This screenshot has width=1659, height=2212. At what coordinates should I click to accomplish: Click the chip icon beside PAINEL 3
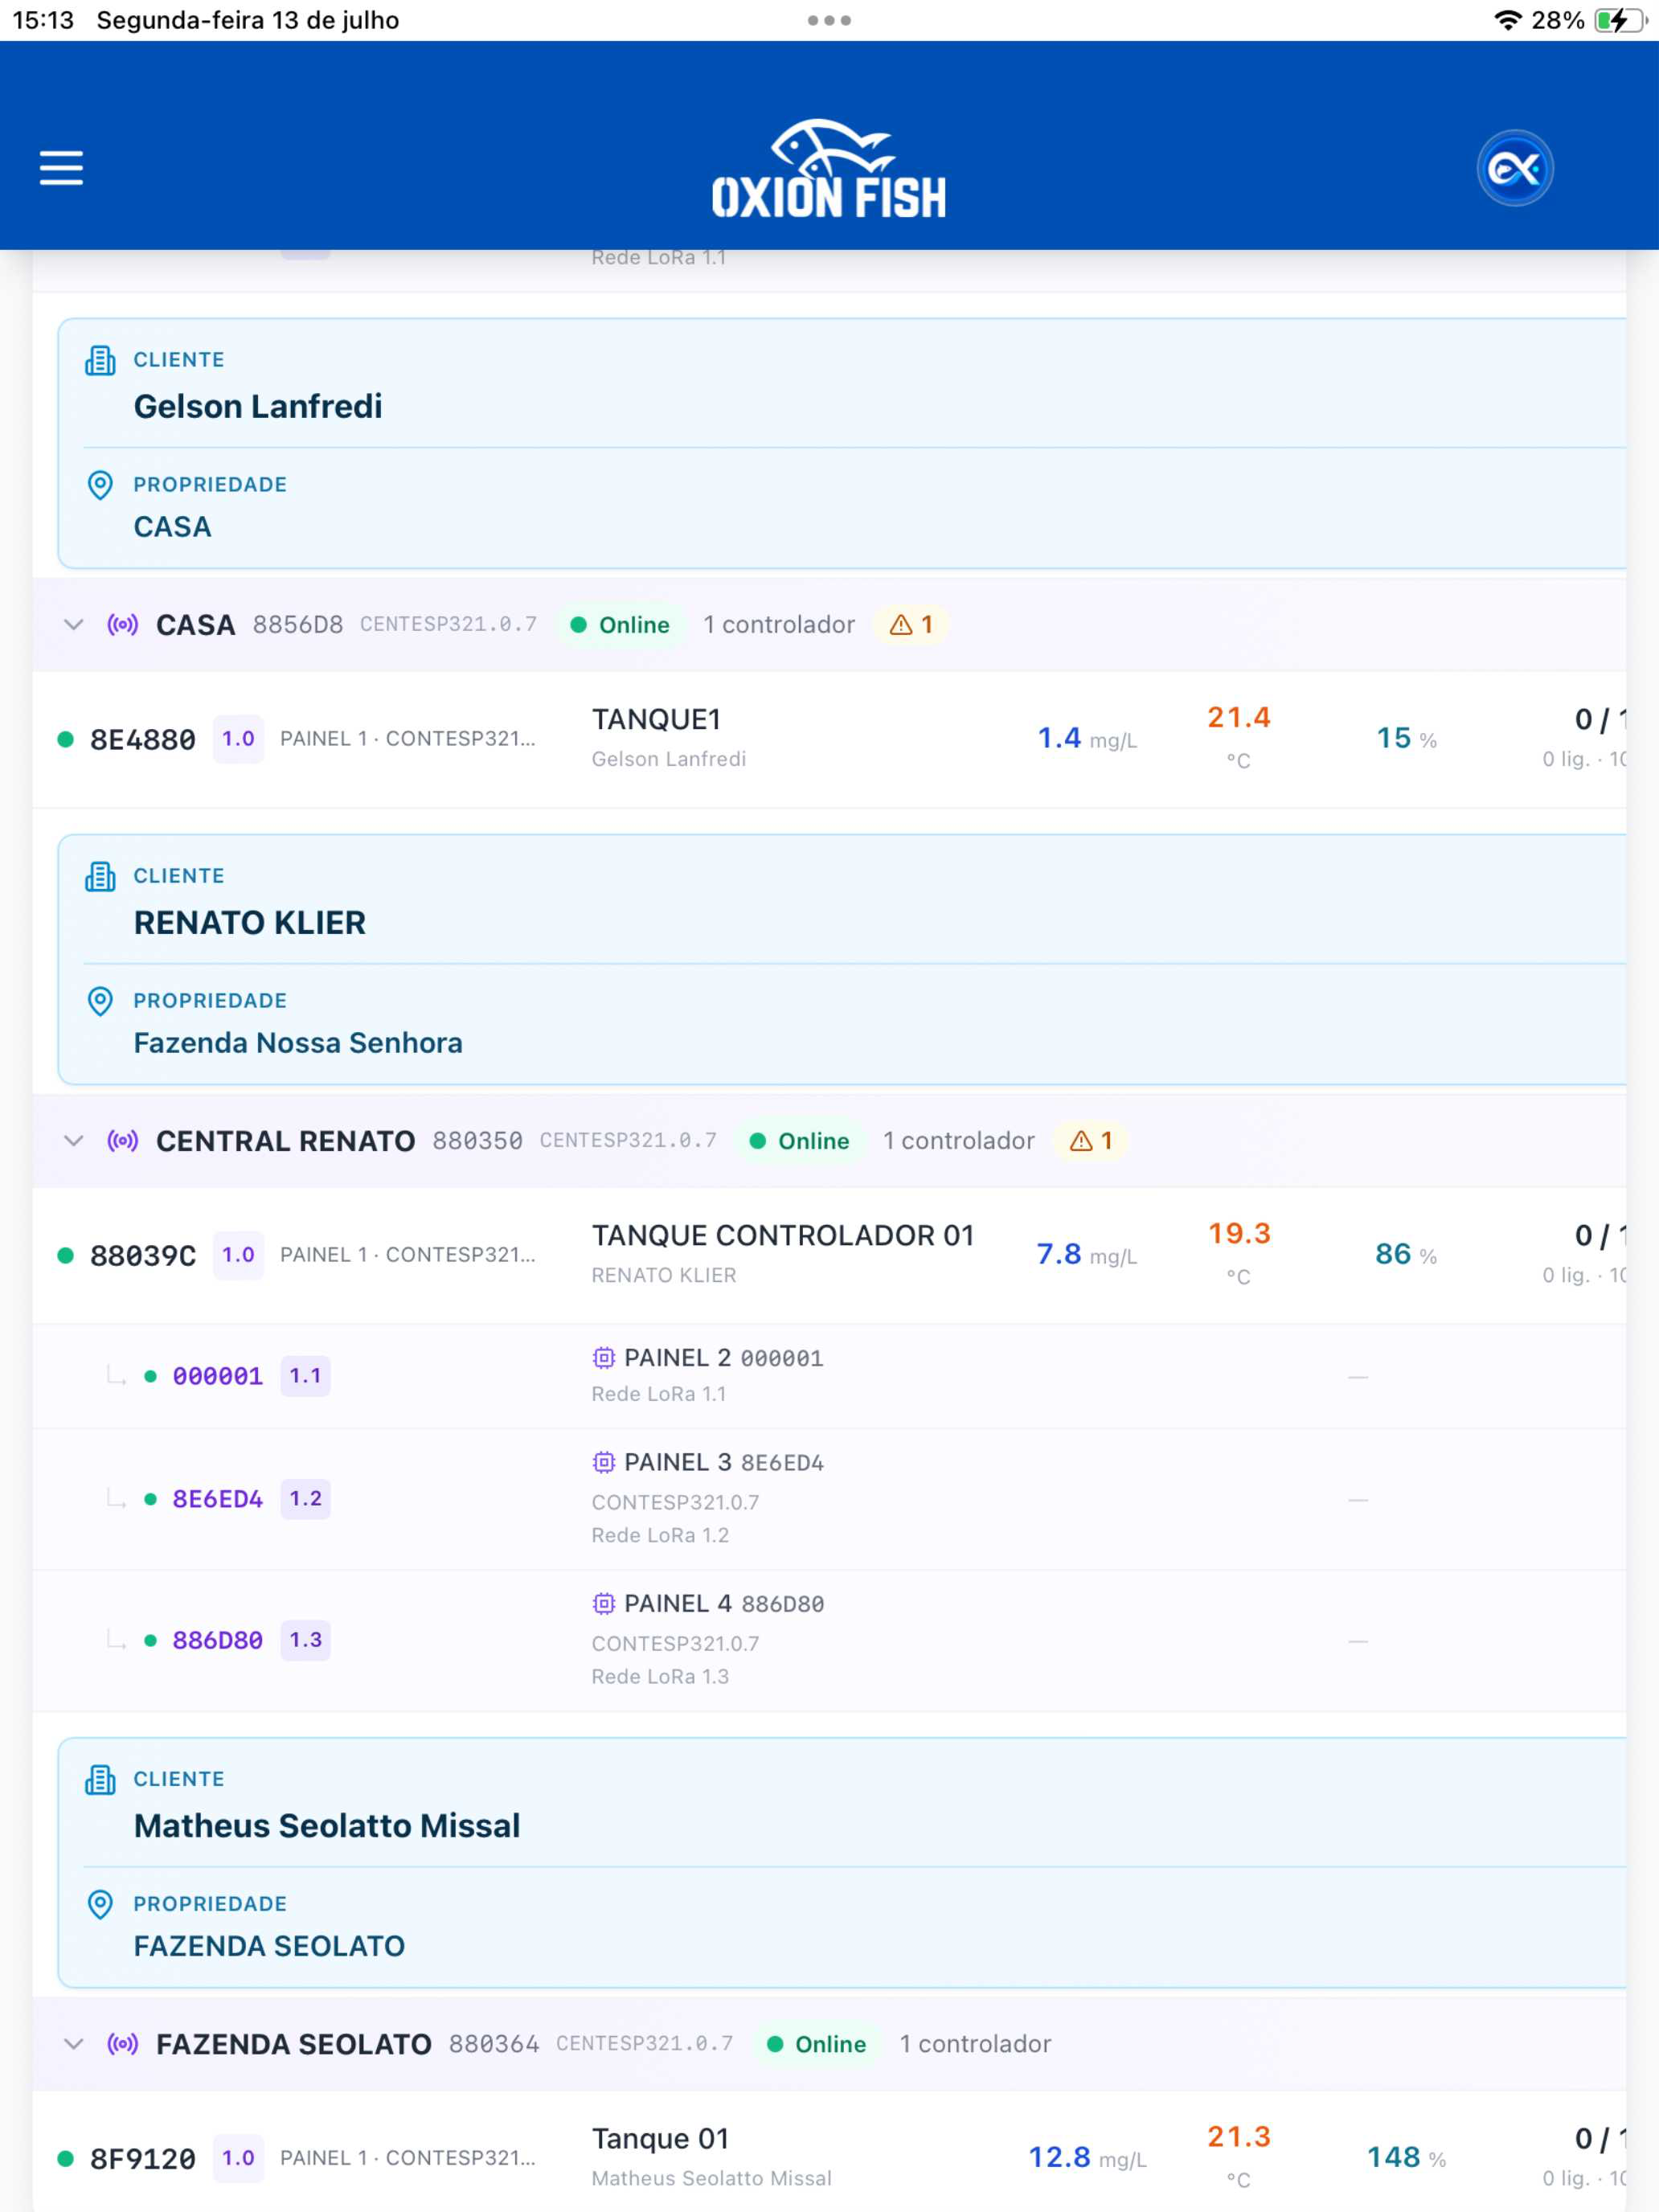click(x=603, y=1462)
